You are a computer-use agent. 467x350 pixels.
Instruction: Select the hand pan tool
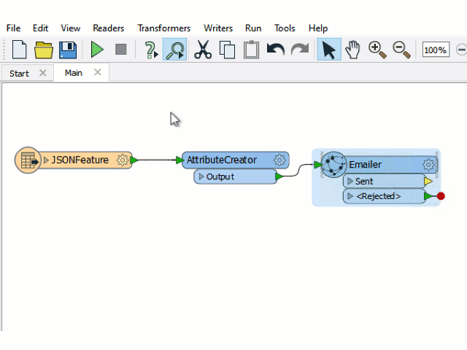point(353,50)
